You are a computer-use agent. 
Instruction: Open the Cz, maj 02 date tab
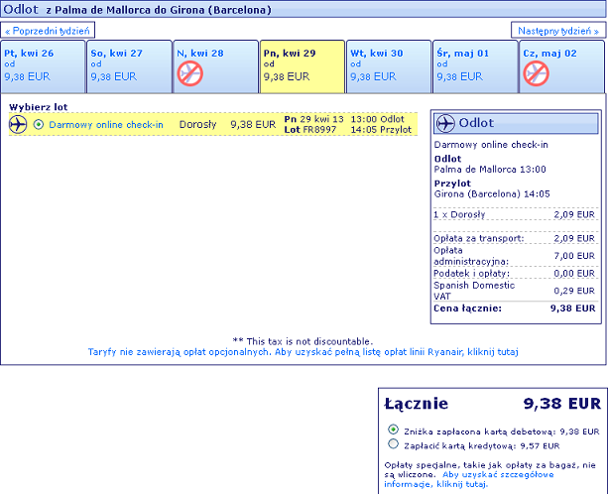tap(561, 66)
